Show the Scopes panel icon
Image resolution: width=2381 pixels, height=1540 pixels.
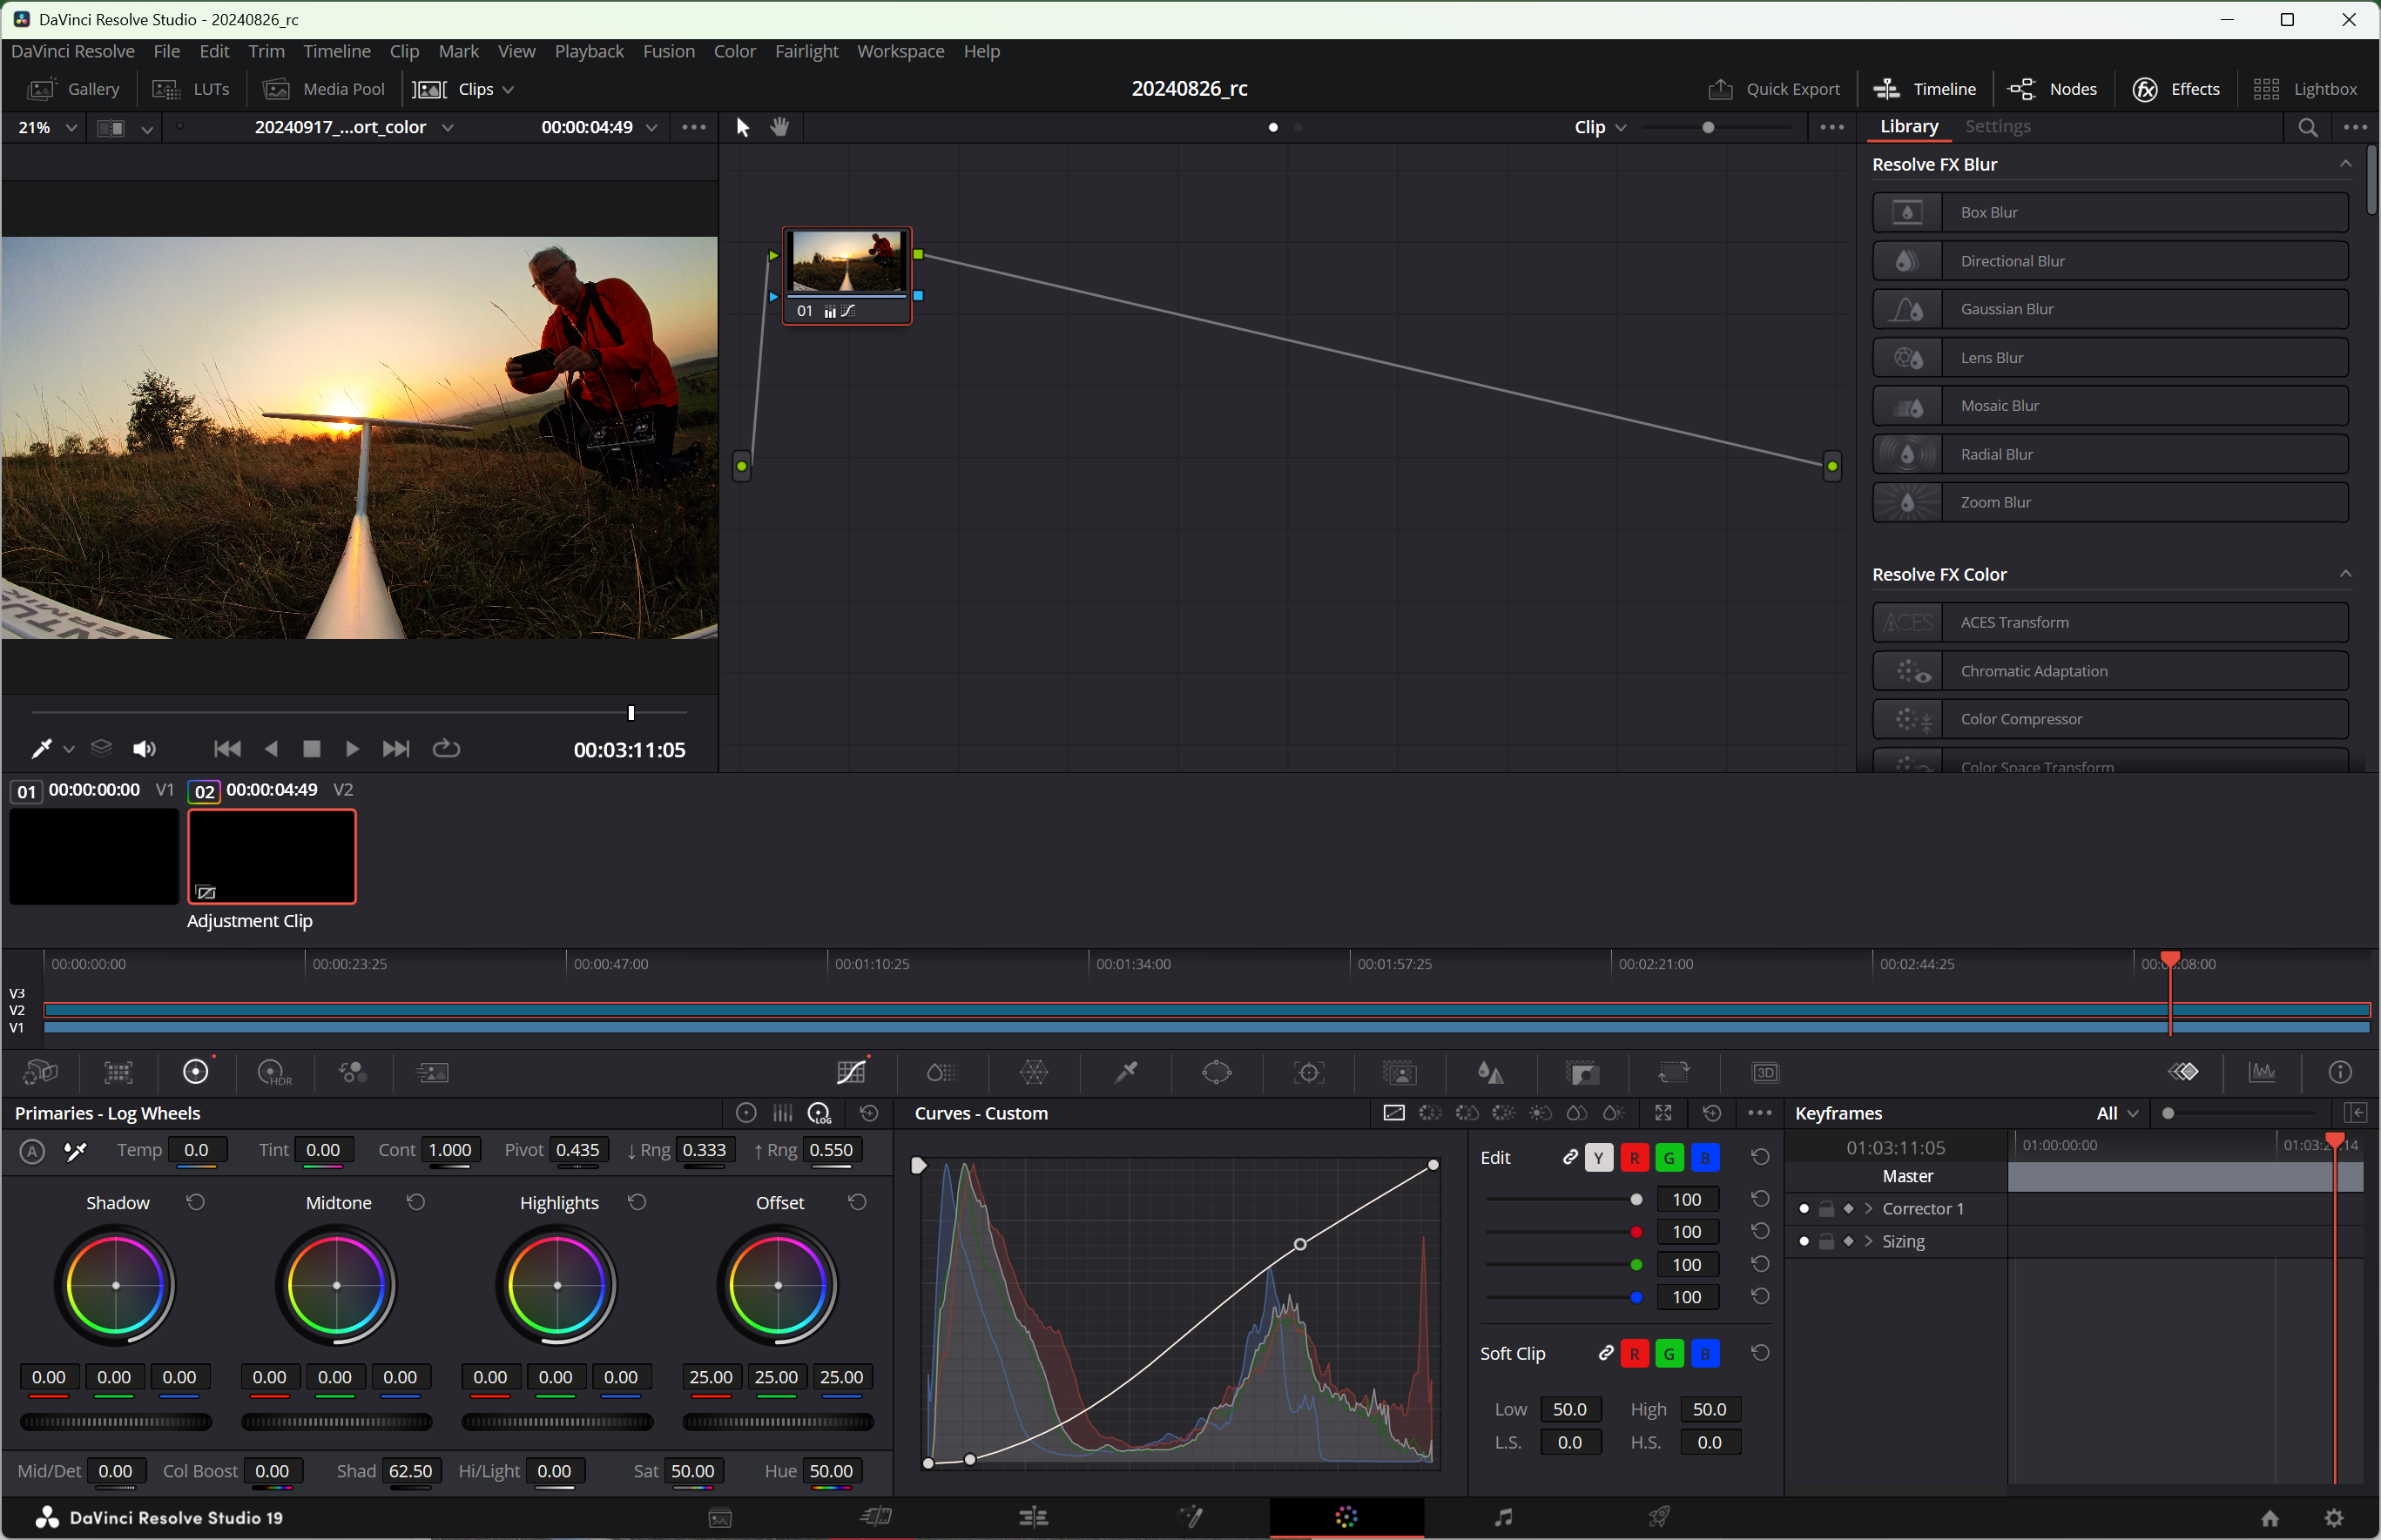(2262, 1073)
